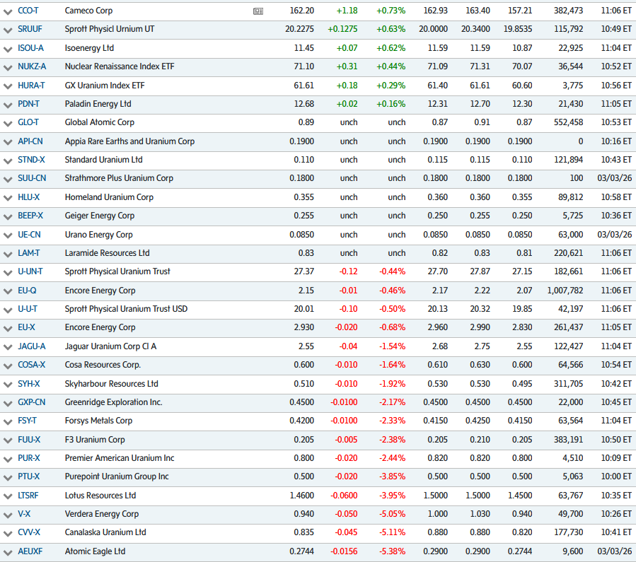Open the U-UN-T ticker link
Screen dimensions: 636x562
click(x=30, y=271)
